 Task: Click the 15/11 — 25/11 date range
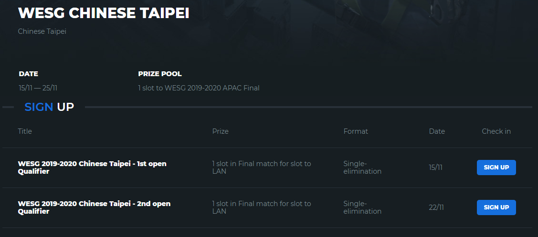[38, 88]
